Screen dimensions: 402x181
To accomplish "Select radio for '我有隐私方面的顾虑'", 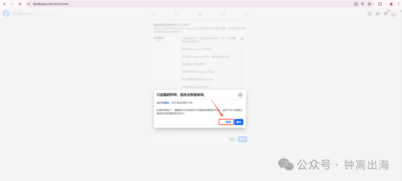I will [x=242, y=65].
